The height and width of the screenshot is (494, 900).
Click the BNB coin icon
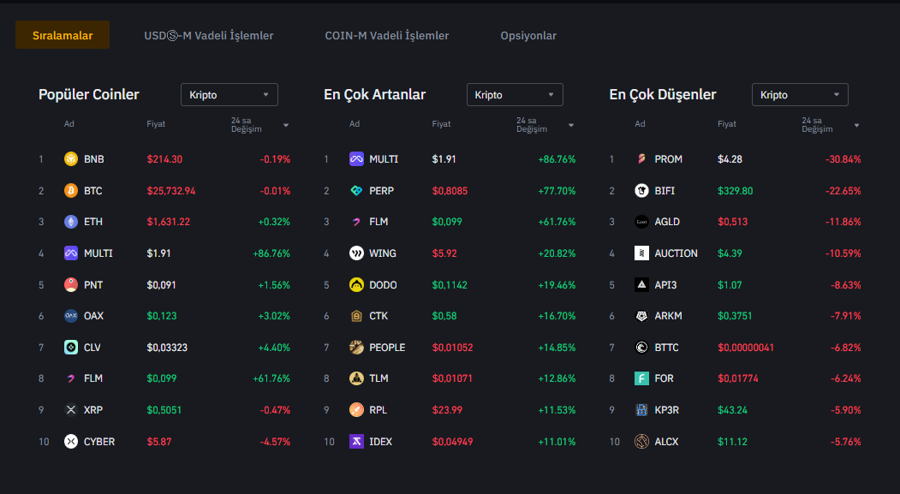[71, 159]
